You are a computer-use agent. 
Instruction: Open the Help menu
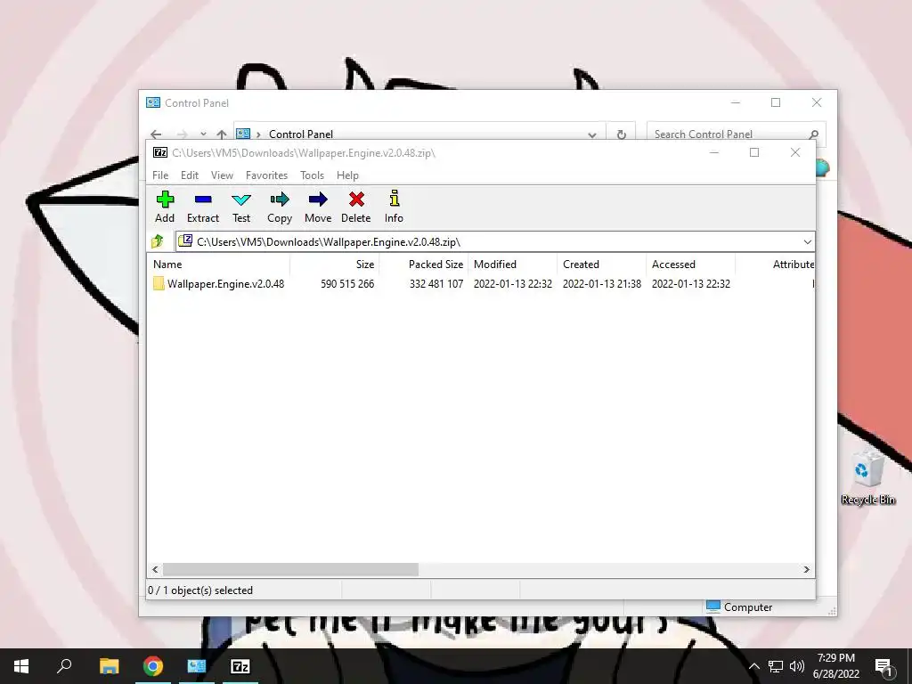[347, 175]
